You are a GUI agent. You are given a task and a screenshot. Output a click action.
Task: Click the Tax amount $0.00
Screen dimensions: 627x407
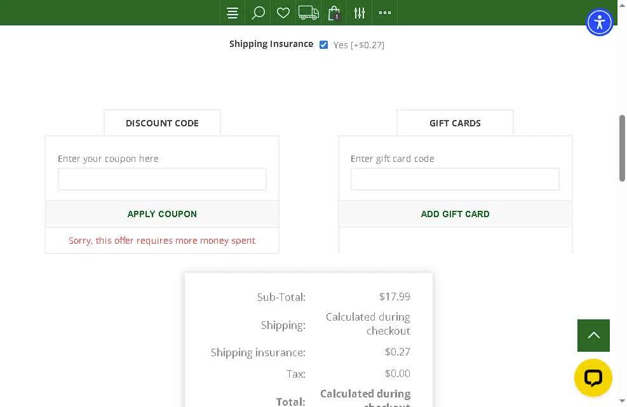tap(398, 373)
